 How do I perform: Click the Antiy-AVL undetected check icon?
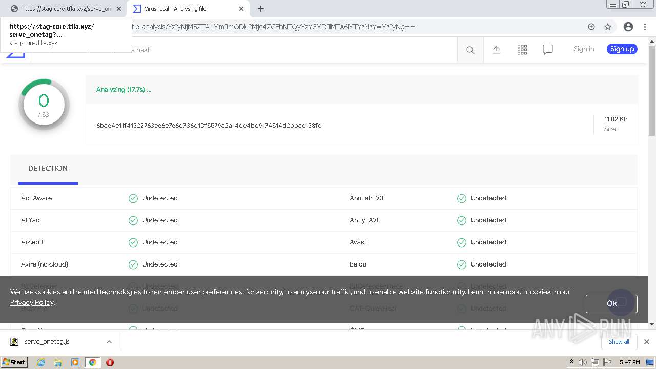tap(462, 220)
